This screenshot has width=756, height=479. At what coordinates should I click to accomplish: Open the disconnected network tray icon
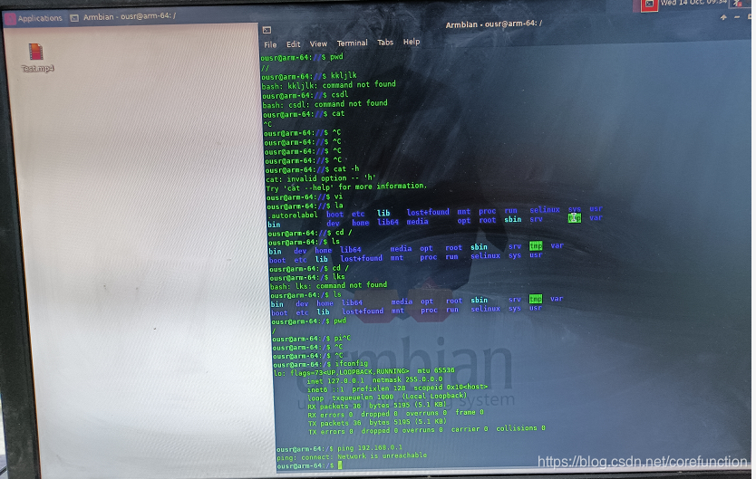738,4
